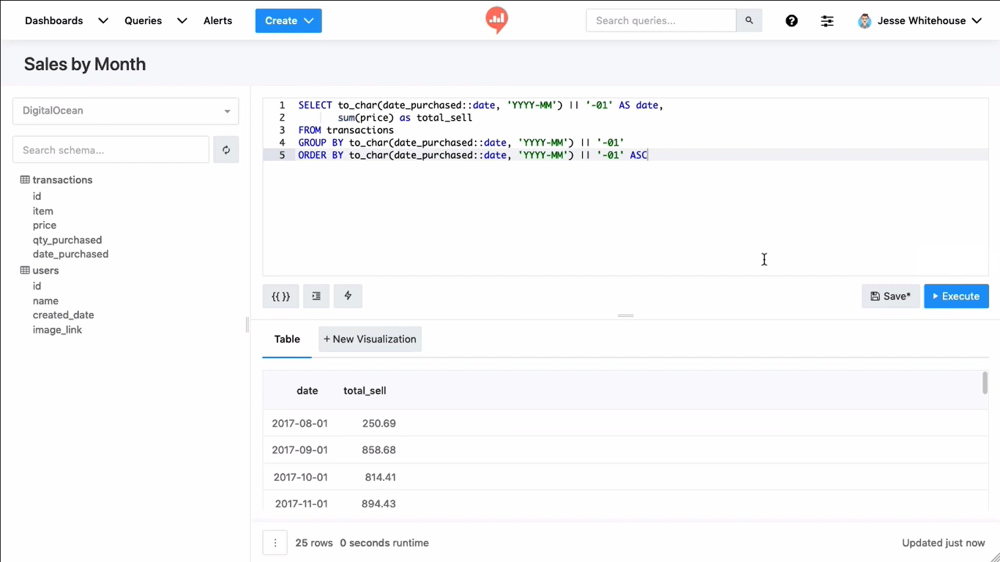Click the search magnifier button
The image size is (1000, 562).
(x=749, y=20)
